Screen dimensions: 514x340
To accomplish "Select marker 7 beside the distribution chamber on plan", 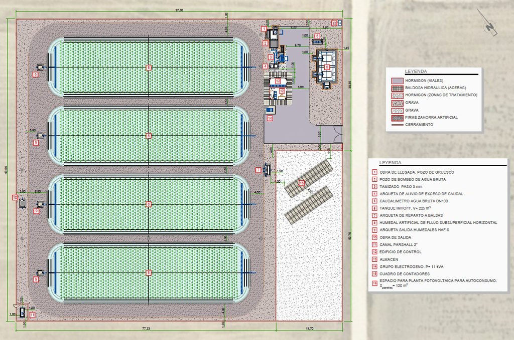I will click(x=258, y=170).
